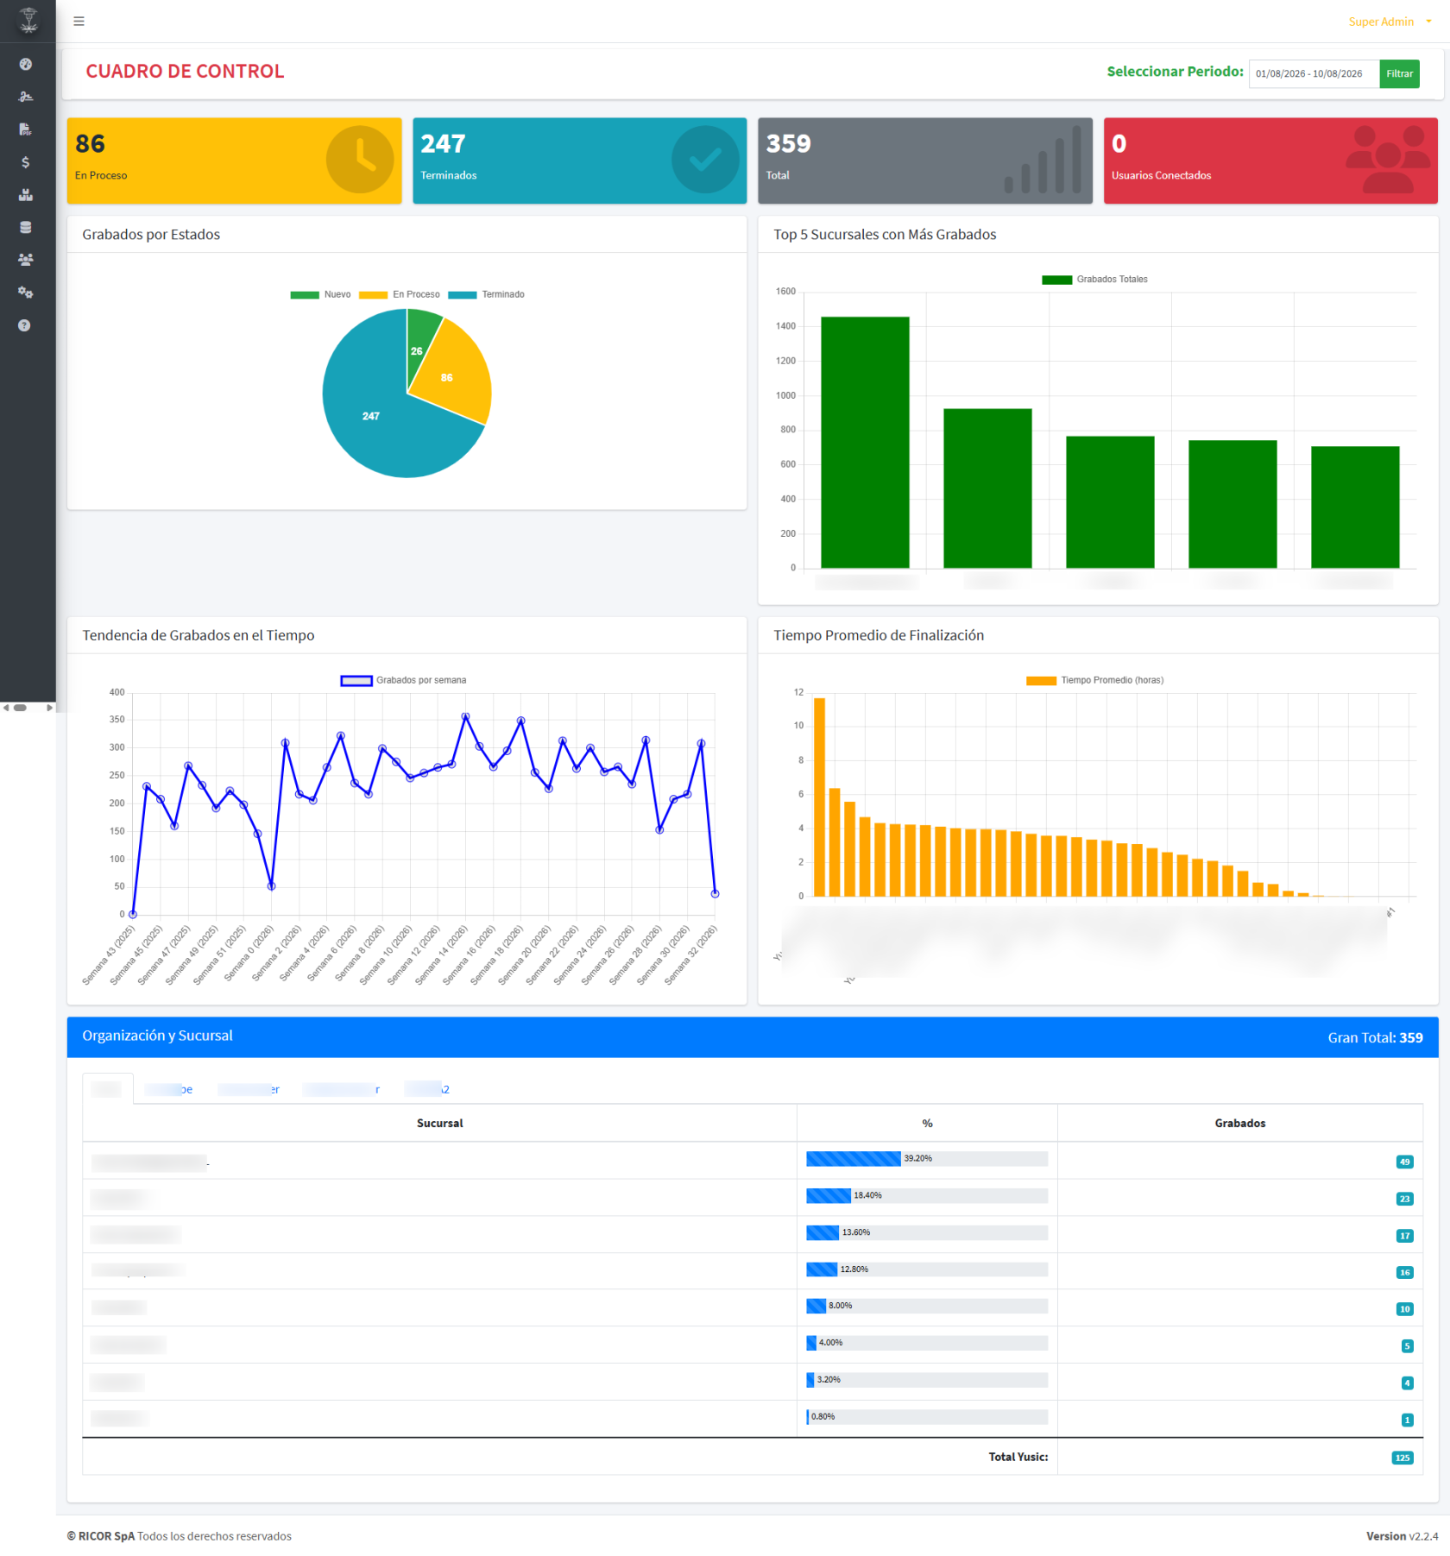Click the users icon on Usuarios Conectados card
The height and width of the screenshot is (1556, 1450).
[x=1388, y=160]
